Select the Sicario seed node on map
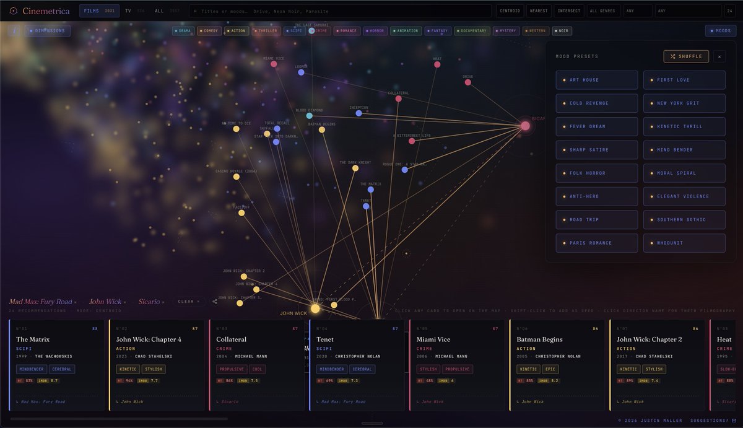The image size is (743, 428). 525,126
